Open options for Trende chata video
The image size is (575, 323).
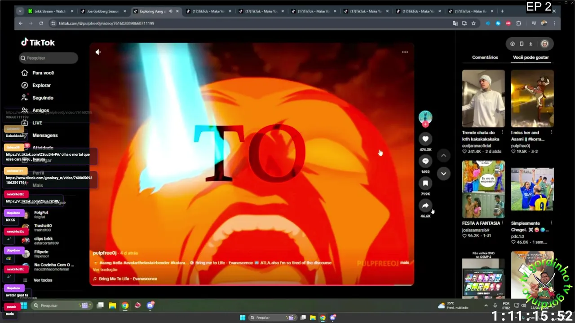[503, 133]
